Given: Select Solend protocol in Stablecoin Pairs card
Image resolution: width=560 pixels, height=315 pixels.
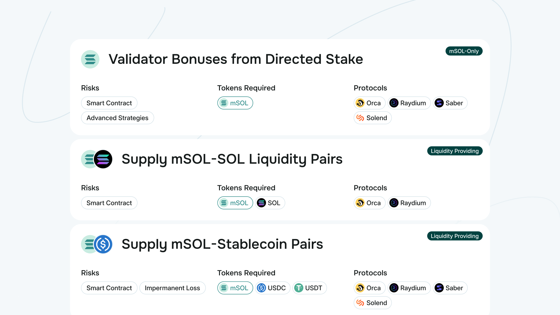Looking at the screenshot, I should coord(372,303).
